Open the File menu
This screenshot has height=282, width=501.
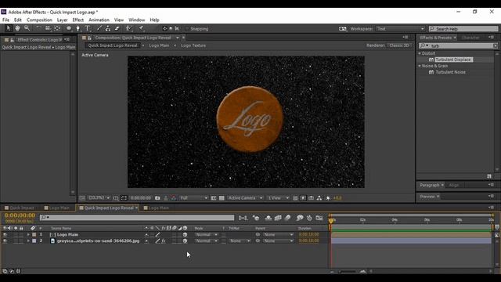pyautogui.click(x=5, y=20)
